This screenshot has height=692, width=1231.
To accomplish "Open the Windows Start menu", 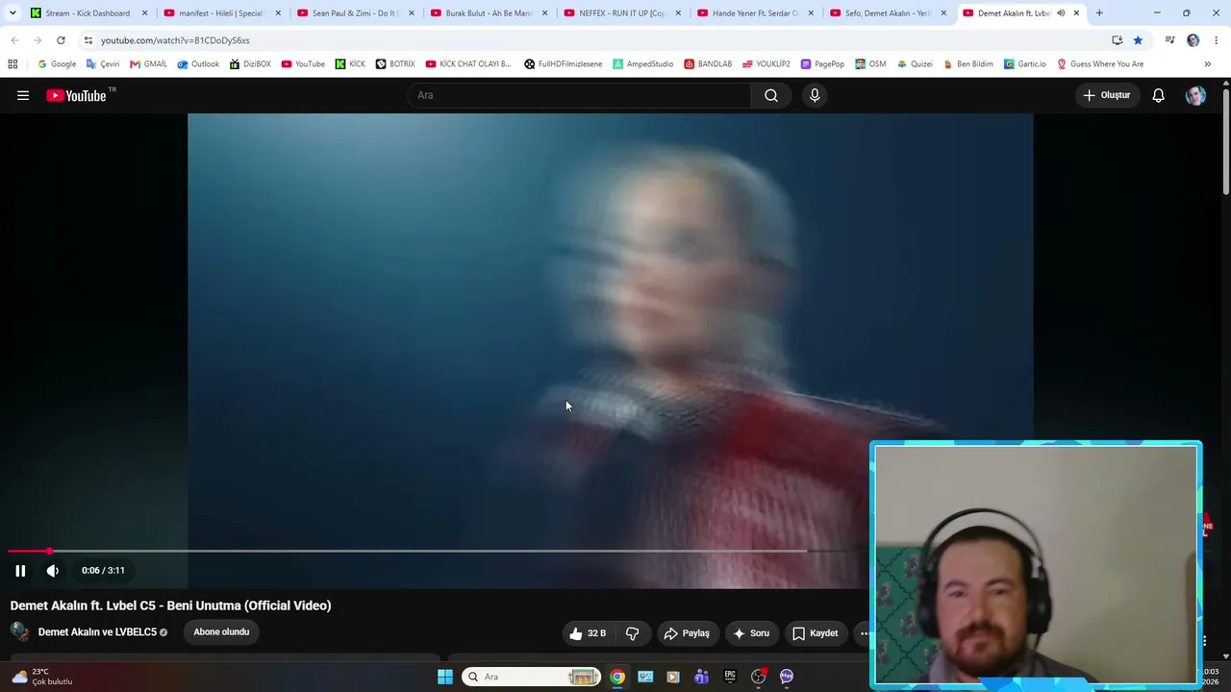I will click(x=445, y=677).
